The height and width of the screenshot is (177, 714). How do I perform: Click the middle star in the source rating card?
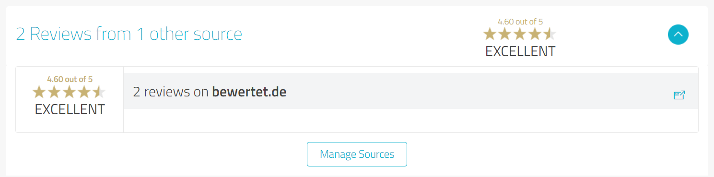[x=69, y=92]
